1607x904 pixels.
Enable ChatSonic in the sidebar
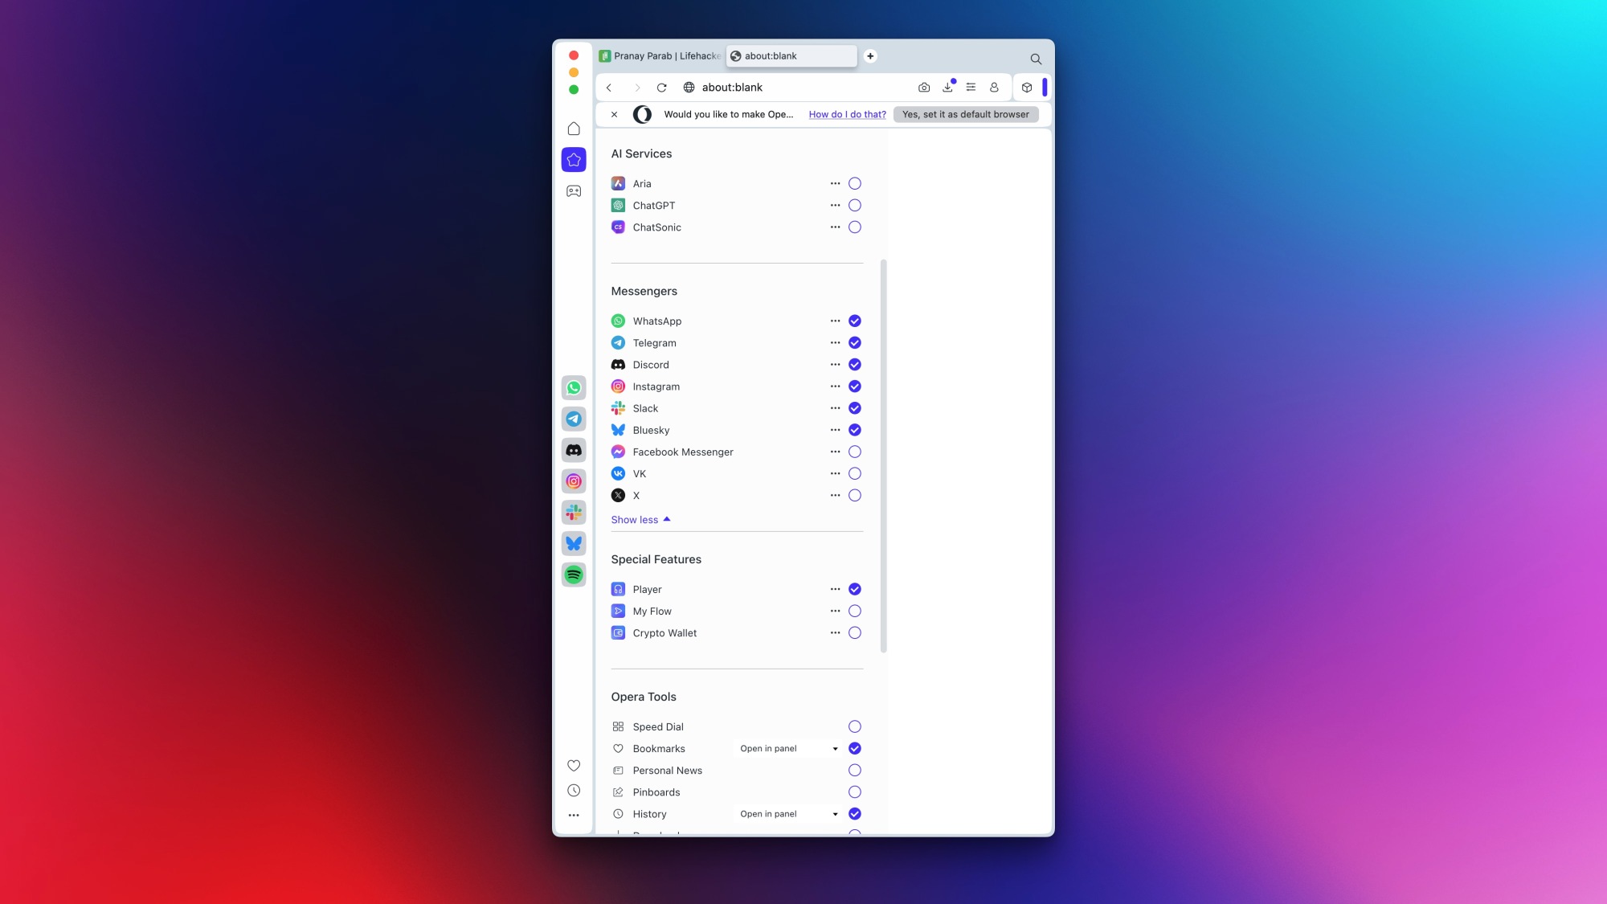855,227
